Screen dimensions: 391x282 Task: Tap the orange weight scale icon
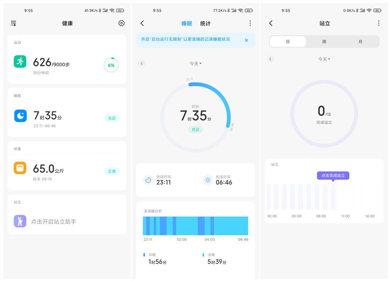point(20,168)
